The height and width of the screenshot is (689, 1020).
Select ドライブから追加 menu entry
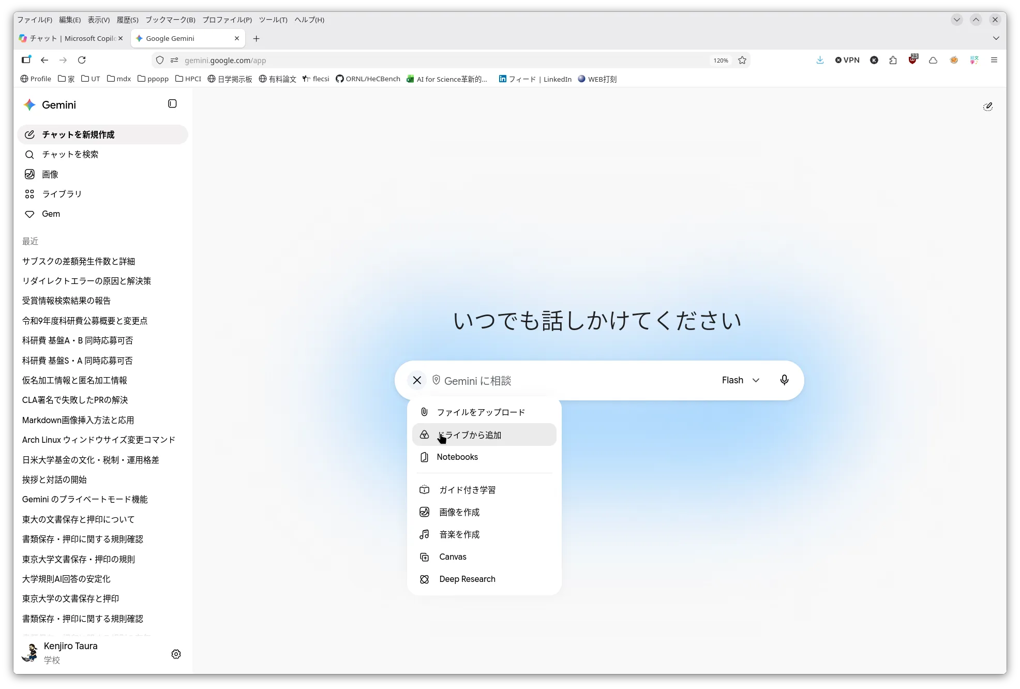tap(484, 435)
